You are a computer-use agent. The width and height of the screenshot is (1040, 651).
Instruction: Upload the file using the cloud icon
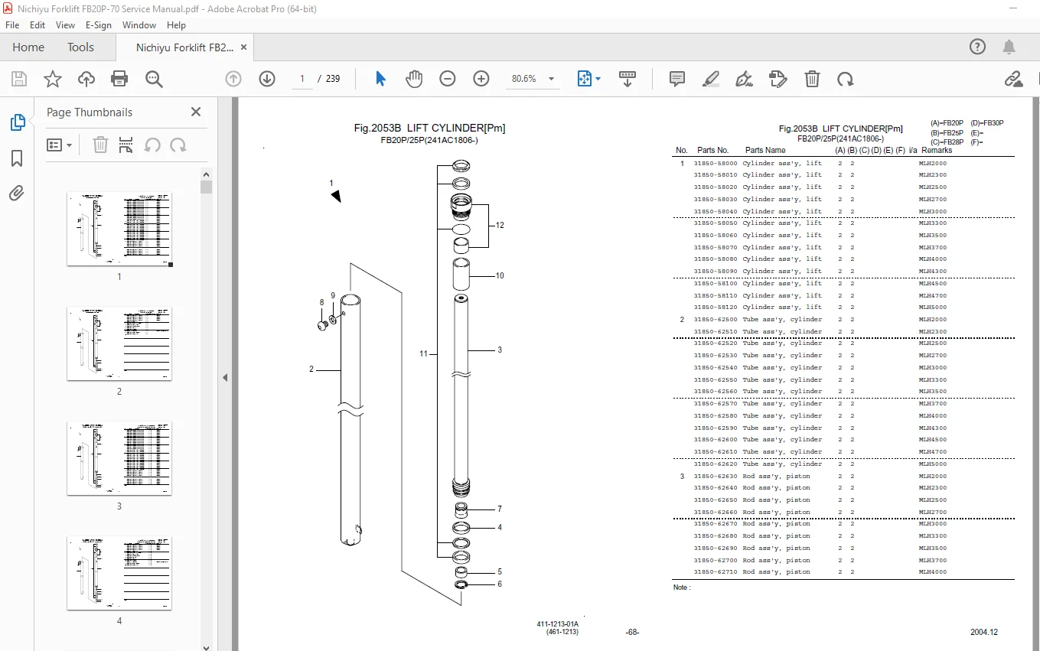[x=86, y=79]
